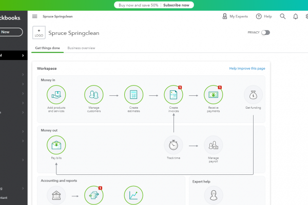Switch to the Business overview tab
Image resolution: width=308 pixels, height=205 pixels.
tap(81, 48)
